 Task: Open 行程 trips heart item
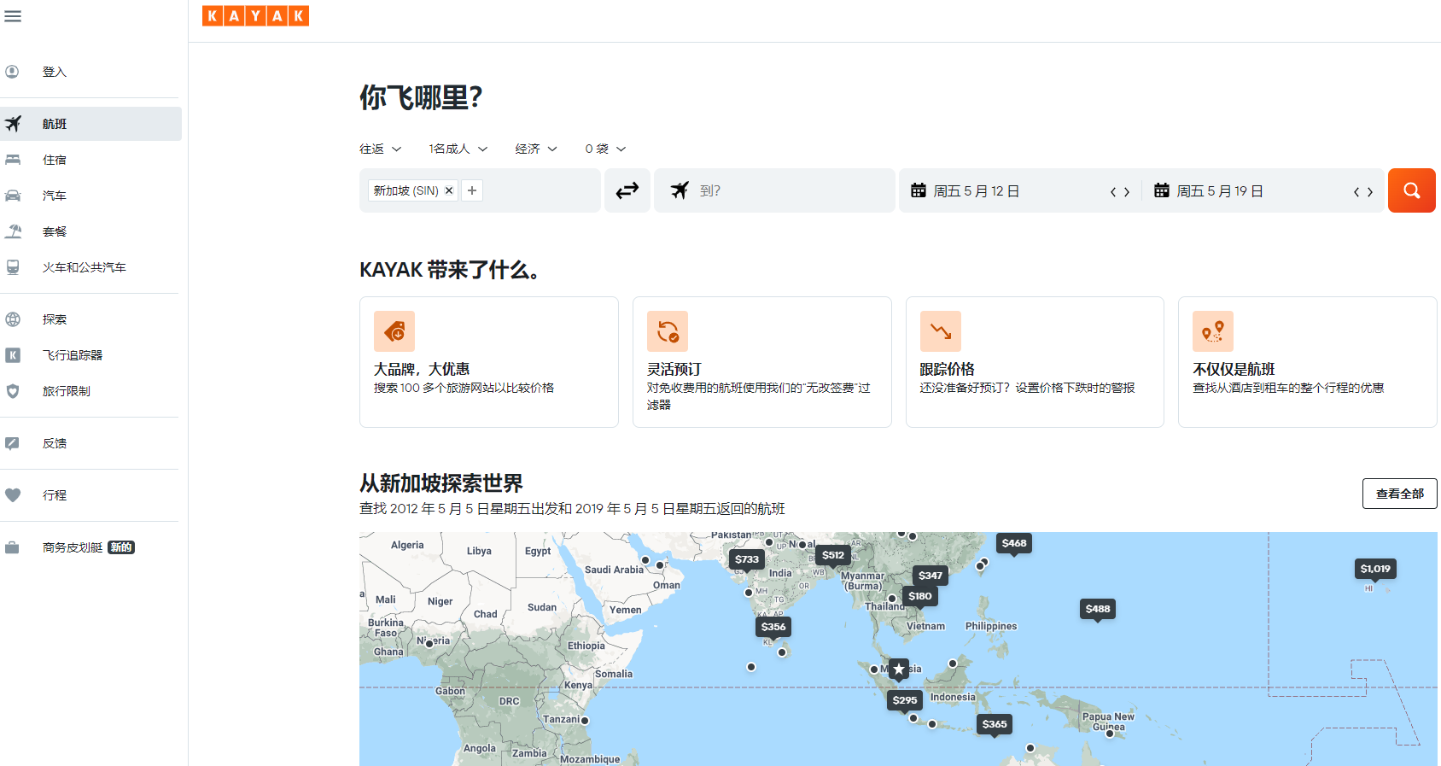(55, 495)
